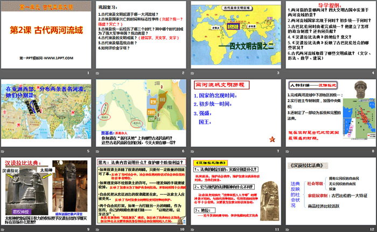The width and height of the screenshot is (377, 232).
Task: Click animation star icon under slide 7
Action: [192, 151]
